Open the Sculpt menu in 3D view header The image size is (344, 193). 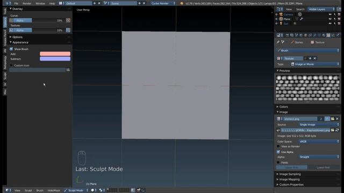point(28,190)
